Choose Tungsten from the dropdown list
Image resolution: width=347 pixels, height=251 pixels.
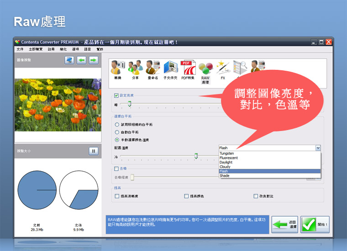coord(269,153)
